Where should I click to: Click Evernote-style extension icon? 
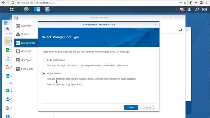click(190, 3)
